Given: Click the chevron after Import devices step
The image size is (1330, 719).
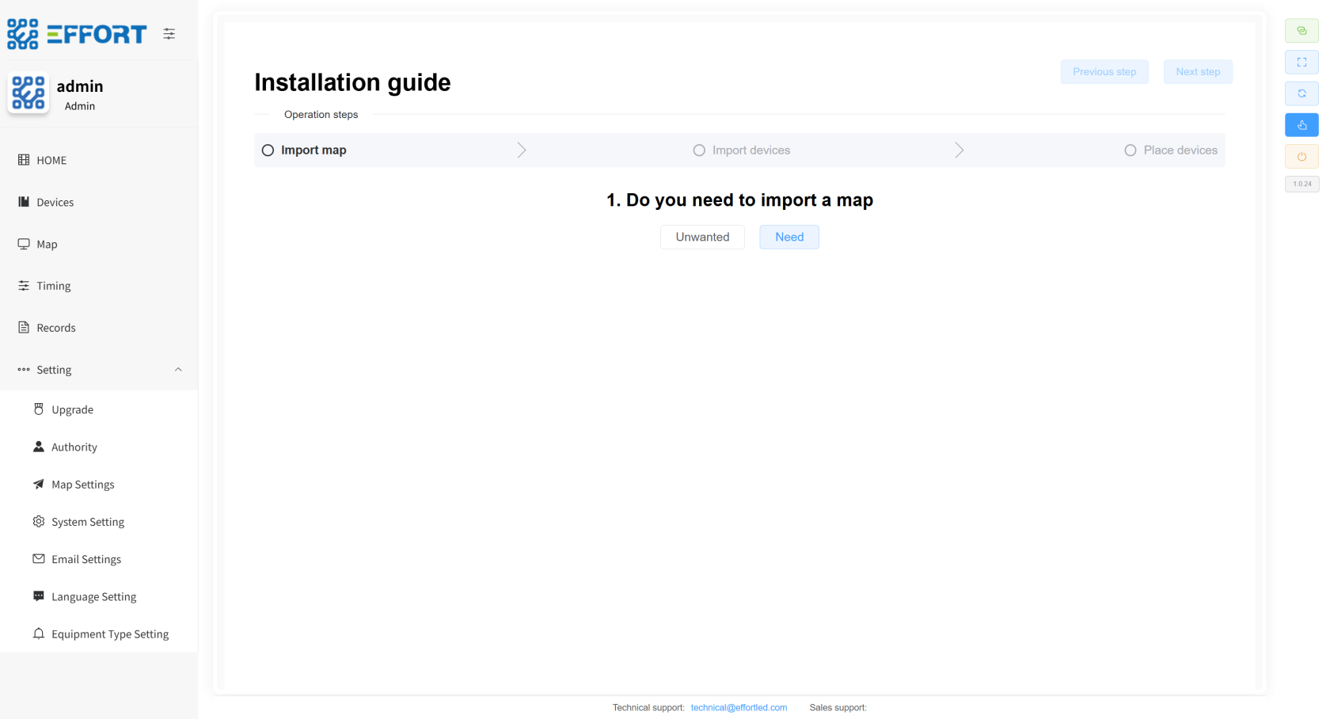Looking at the screenshot, I should (959, 150).
